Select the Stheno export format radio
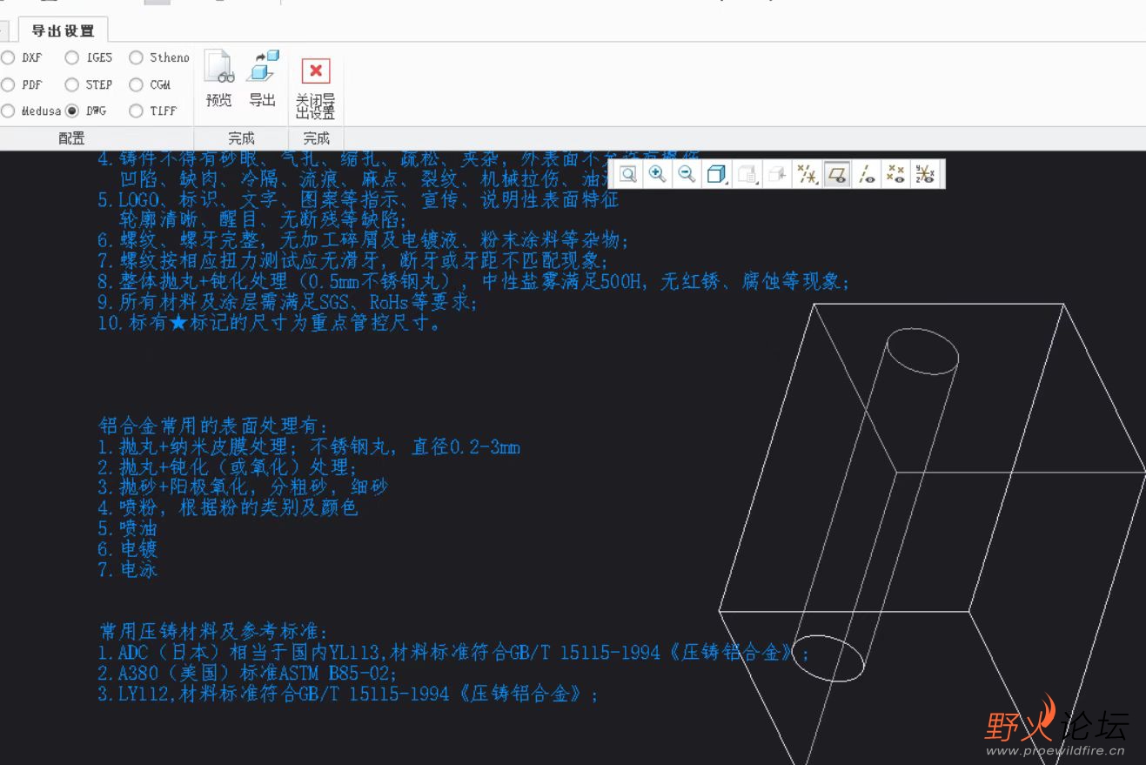The height and width of the screenshot is (765, 1146). (136, 57)
